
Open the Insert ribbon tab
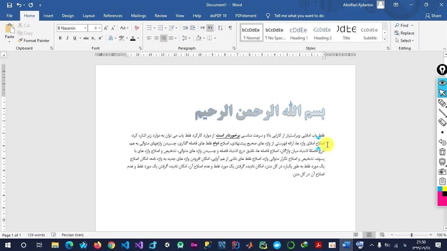(48, 16)
